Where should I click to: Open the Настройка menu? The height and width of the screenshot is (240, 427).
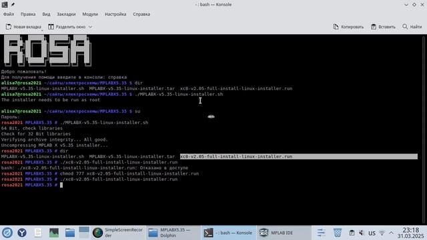[115, 14]
